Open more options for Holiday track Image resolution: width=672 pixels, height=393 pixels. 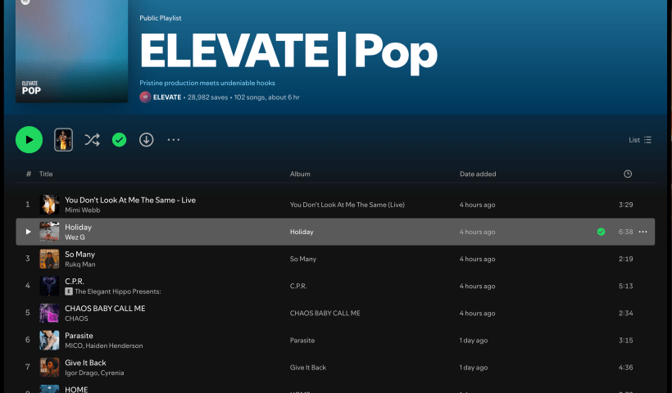point(642,232)
